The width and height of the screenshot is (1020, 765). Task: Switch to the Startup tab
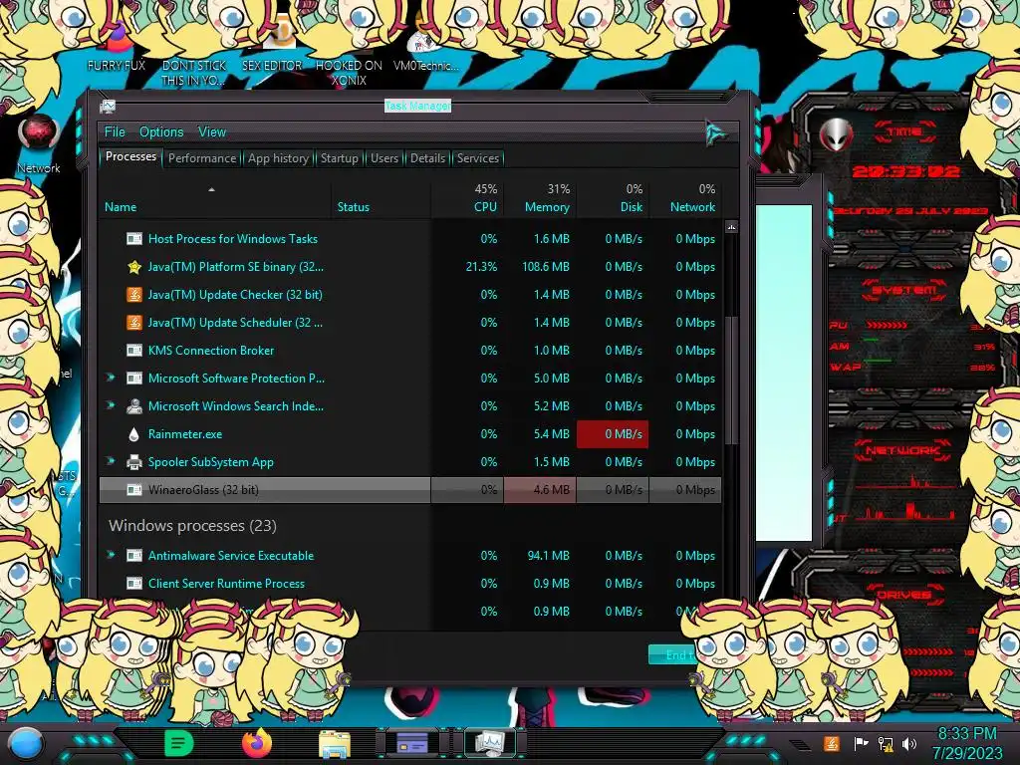pos(339,158)
